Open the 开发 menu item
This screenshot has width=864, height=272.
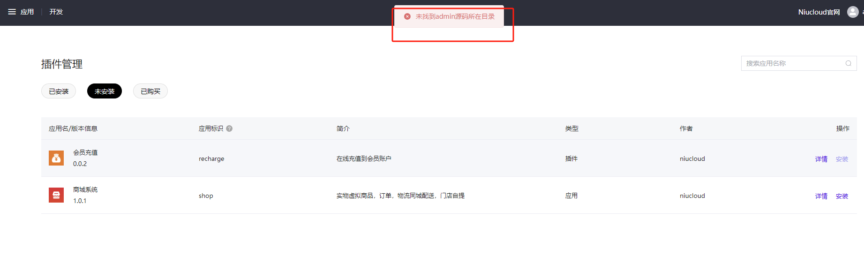coord(56,12)
